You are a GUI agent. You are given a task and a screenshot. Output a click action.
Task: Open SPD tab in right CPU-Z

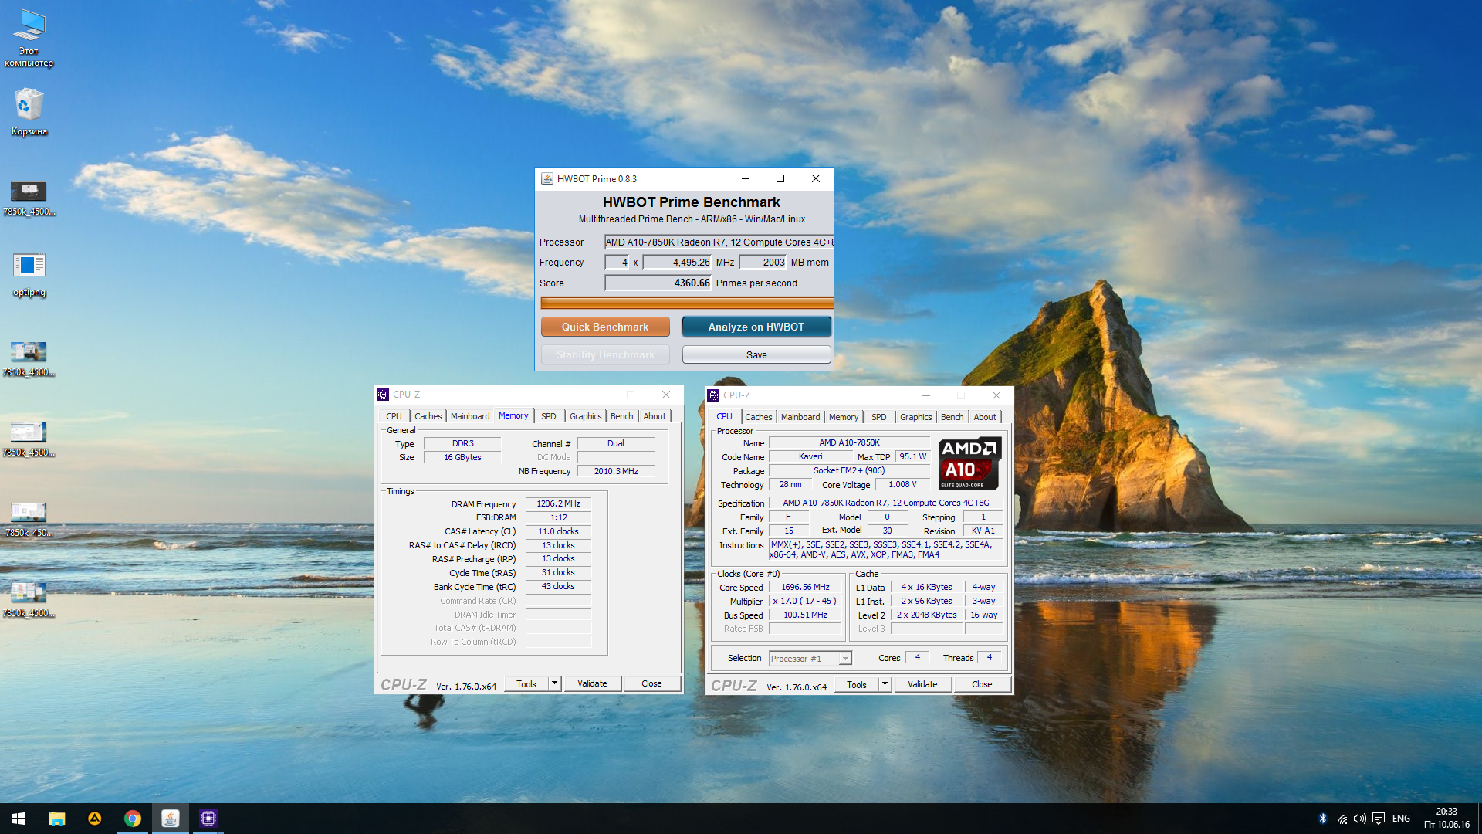pyautogui.click(x=878, y=417)
